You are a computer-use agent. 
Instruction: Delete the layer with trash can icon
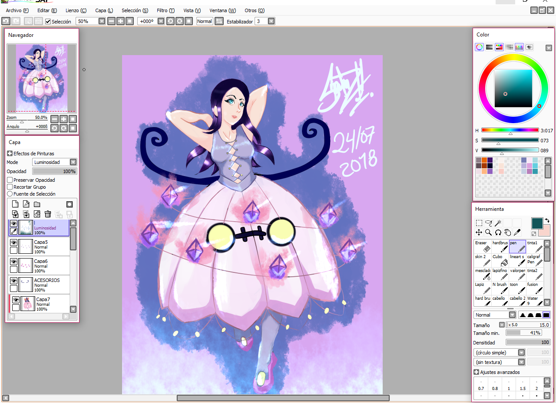point(48,214)
